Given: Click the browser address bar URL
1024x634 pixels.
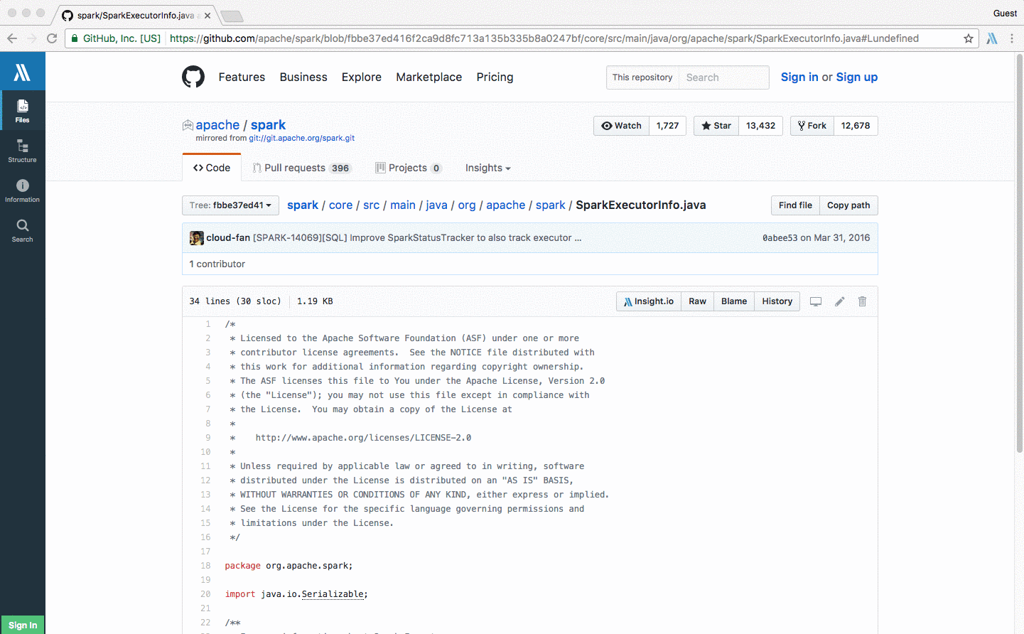Looking at the screenshot, I should click(x=544, y=38).
